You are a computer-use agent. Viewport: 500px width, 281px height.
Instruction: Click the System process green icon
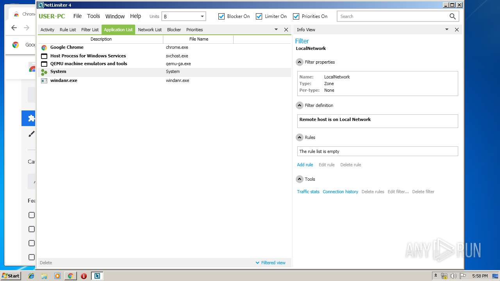(44, 72)
